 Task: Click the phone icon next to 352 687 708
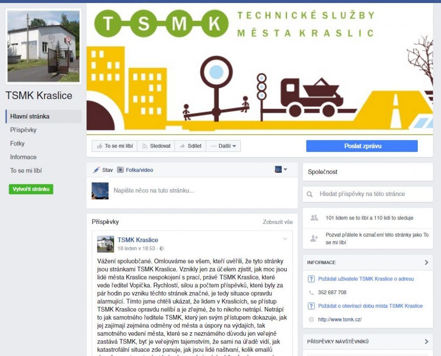[x=311, y=293]
